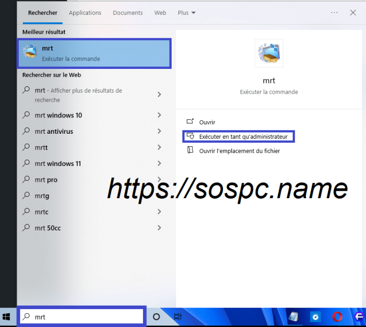Open the purple F taskbar icon
The height and width of the screenshot is (327, 366).
pyautogui.click(x=359, y=317)
